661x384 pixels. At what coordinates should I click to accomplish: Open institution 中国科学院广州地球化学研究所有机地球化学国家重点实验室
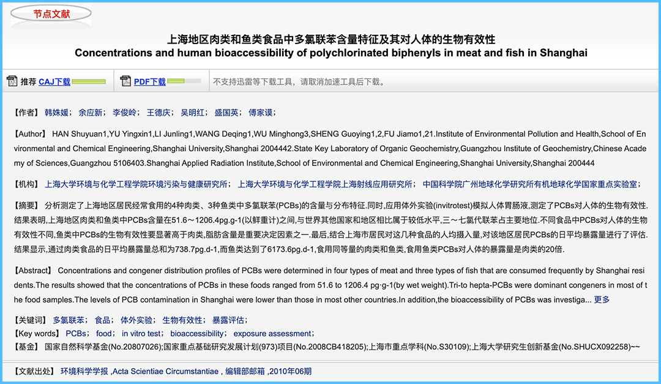(x=530, y=184)
